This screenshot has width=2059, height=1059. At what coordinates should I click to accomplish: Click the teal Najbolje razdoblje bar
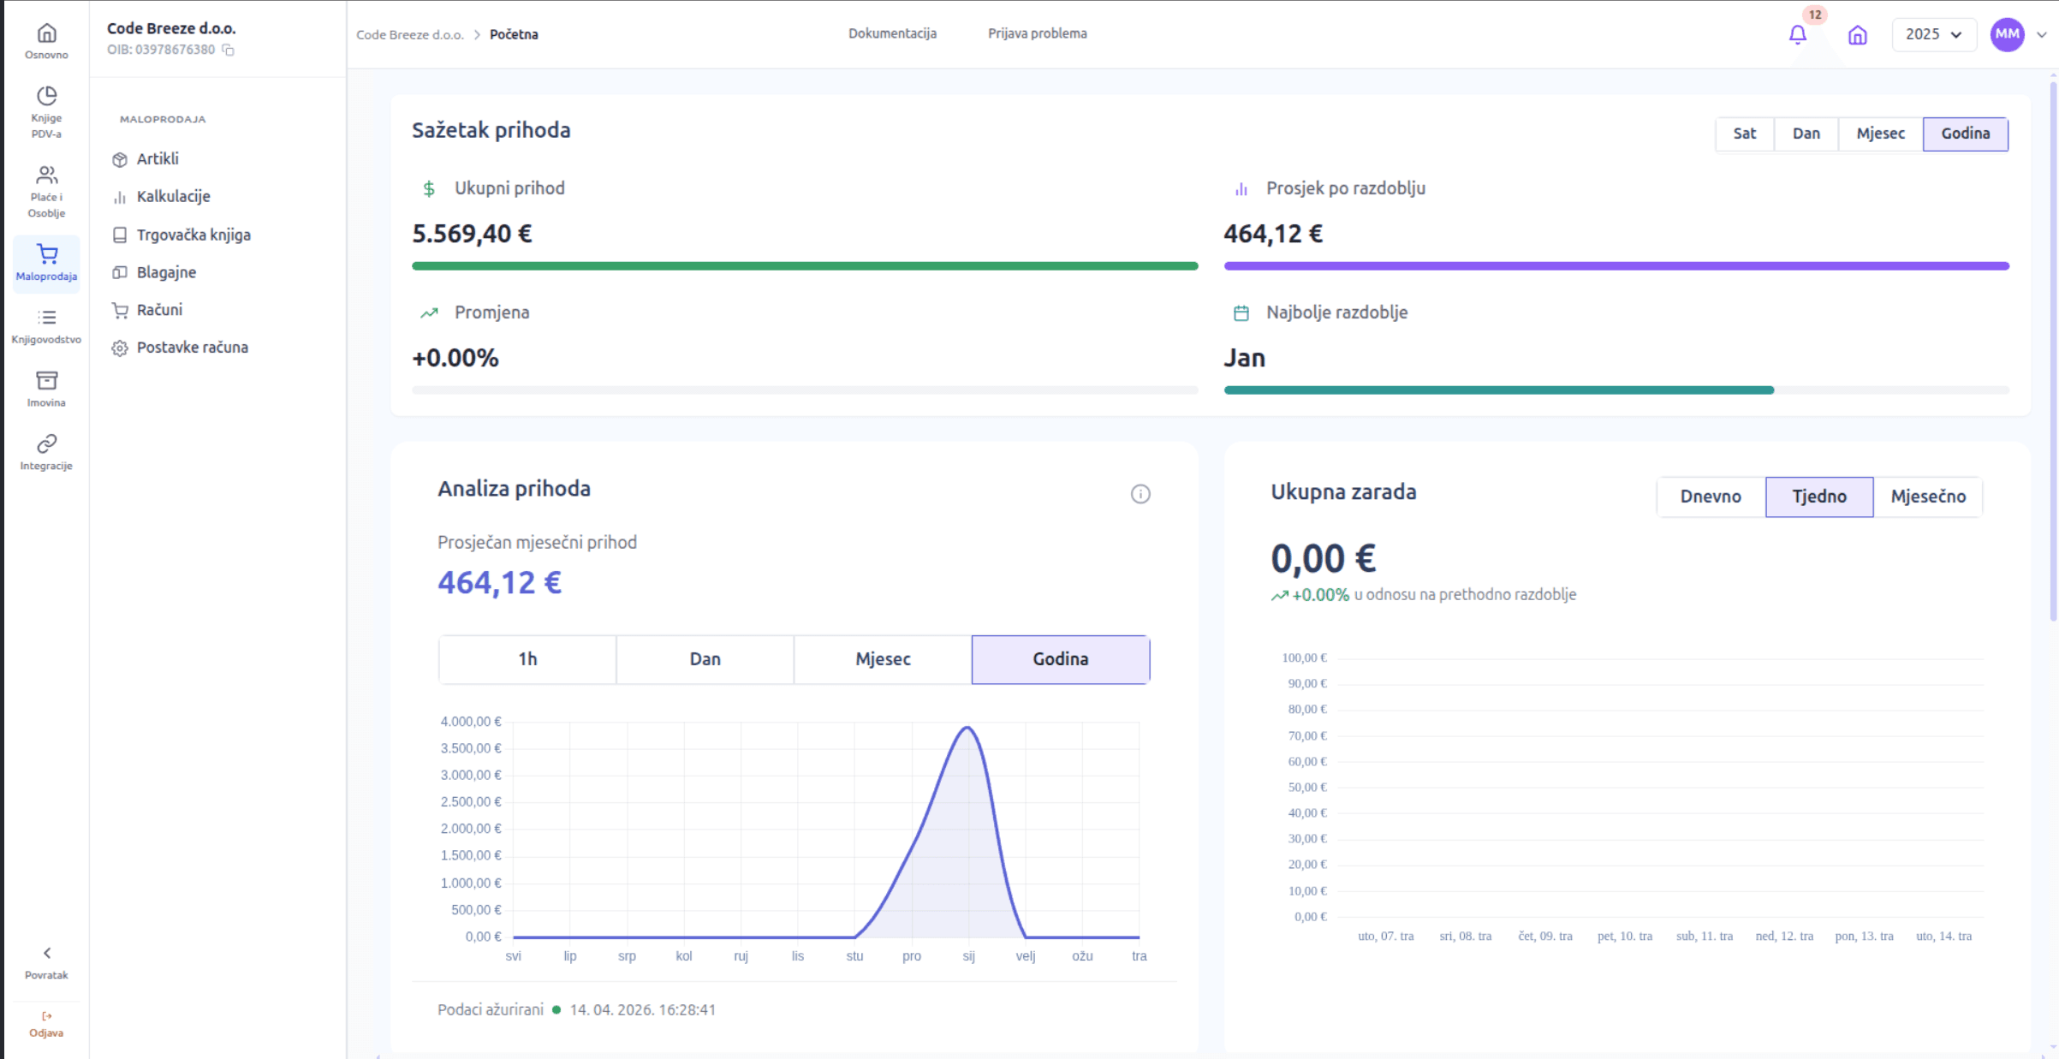[1499, 390]
